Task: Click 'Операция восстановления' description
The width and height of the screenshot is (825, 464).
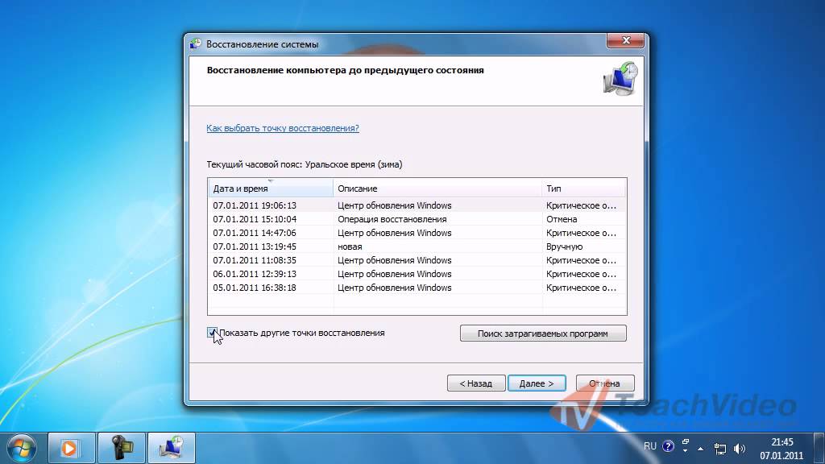Action: click(x=392, y=219)
